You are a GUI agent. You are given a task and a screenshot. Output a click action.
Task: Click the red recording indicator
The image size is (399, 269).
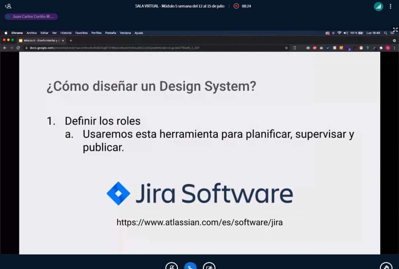[236, 6]
